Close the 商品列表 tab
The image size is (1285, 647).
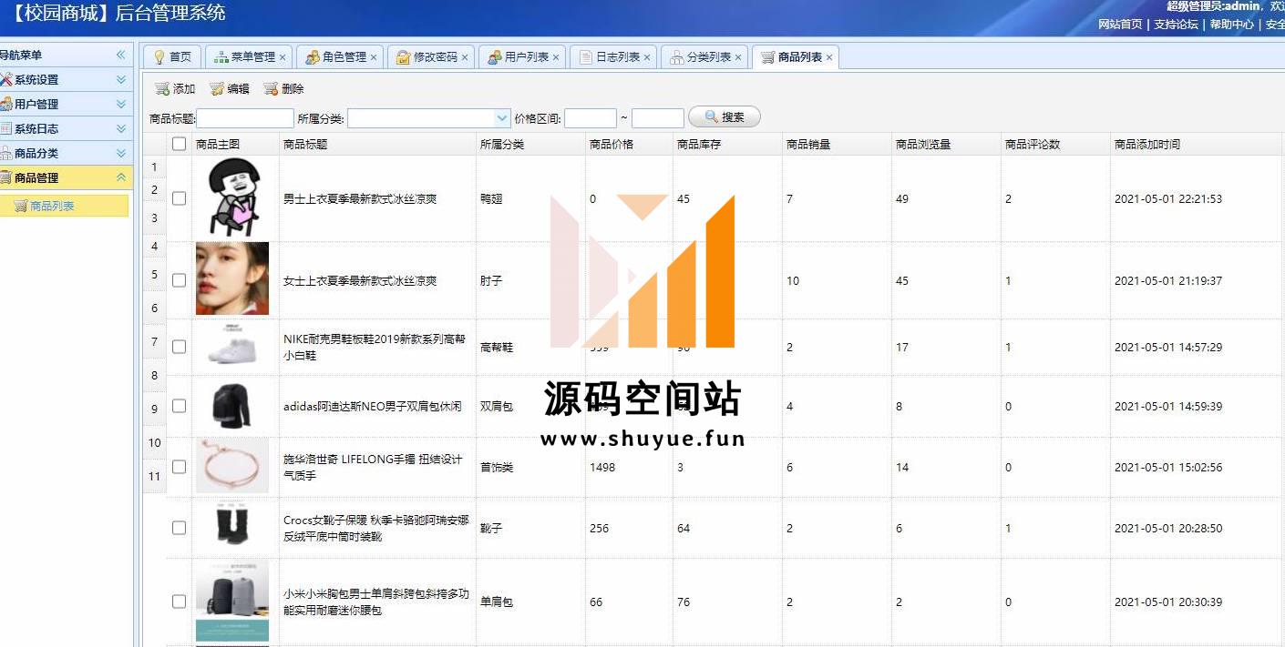(x=829, y=57)
